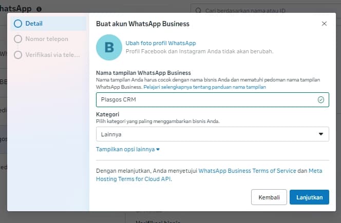
Task: Click the green checkmark icon in name field
Action: 321,99
